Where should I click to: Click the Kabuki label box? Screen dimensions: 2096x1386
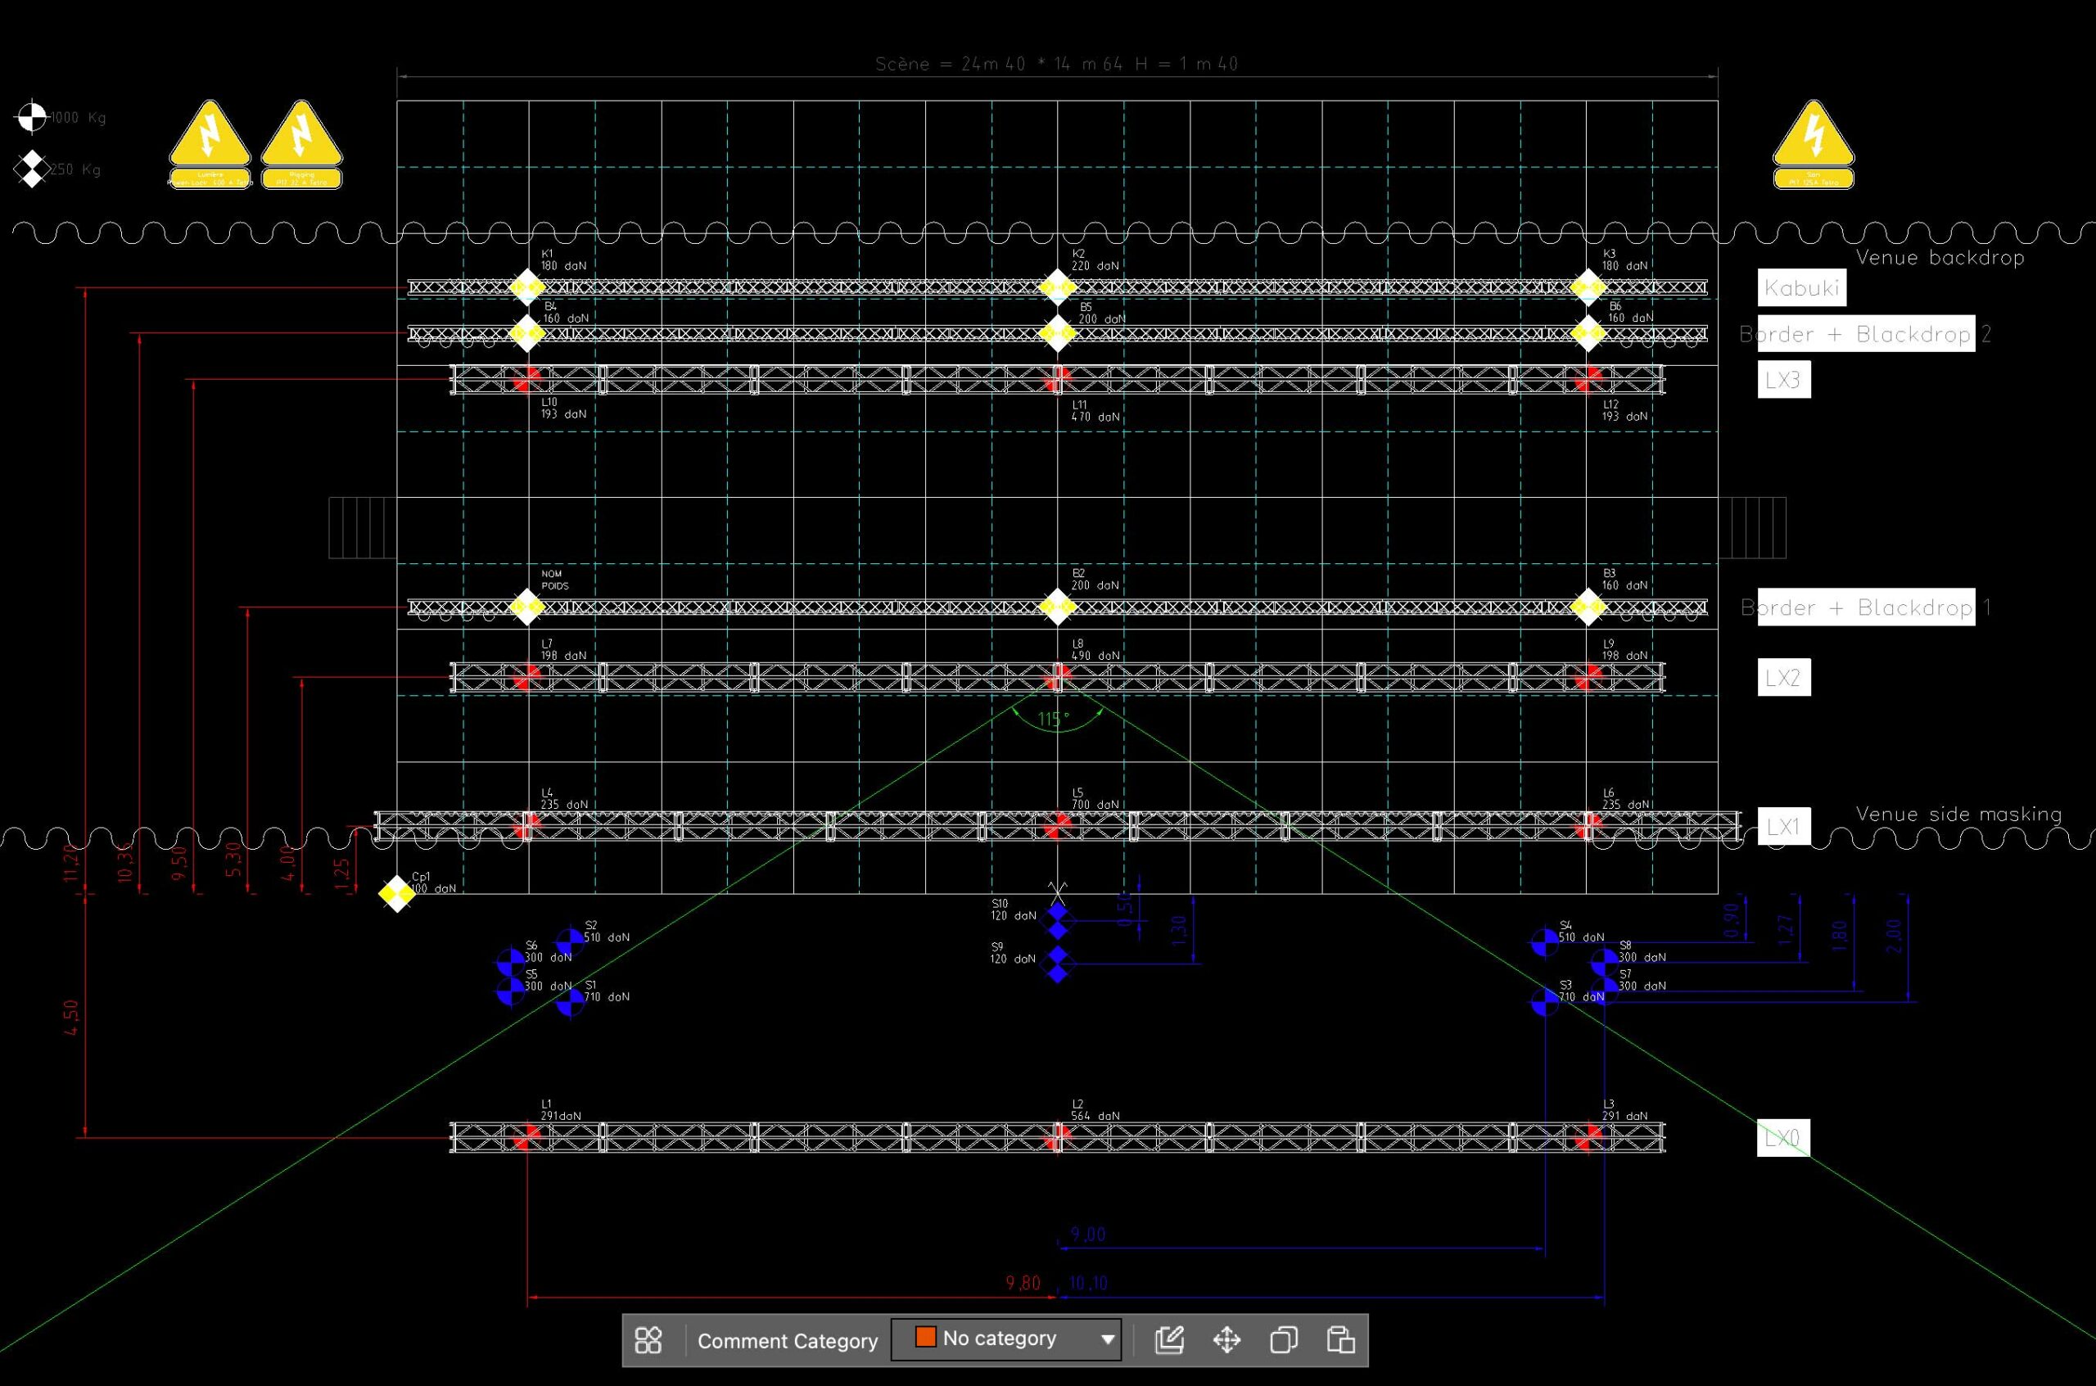(1800, 288)
